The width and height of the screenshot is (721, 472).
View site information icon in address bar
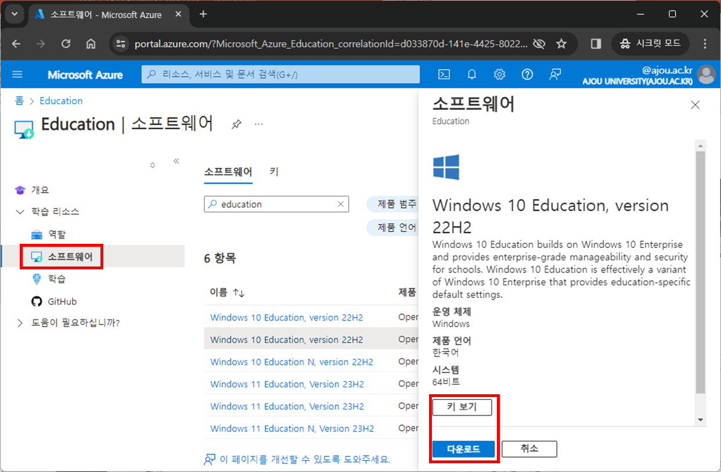(120, 44)
